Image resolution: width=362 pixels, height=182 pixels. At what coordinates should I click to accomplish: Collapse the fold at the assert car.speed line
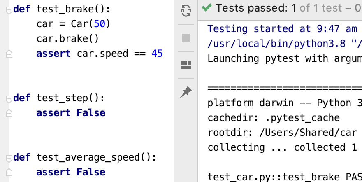[9, 54]
